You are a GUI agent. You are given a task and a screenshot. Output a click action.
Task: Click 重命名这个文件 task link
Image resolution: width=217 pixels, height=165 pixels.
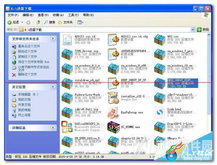pos(29,46)
